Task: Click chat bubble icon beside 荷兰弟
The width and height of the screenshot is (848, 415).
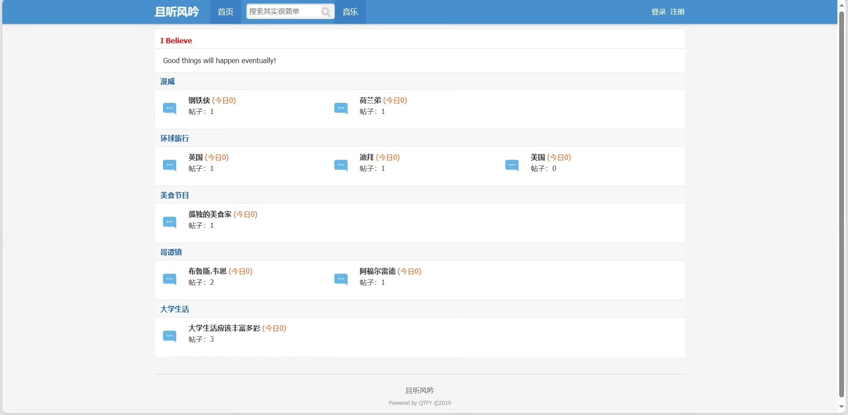Action: (x=341, y=108)
